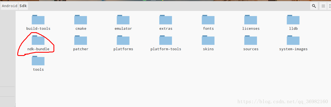Open the licenses folder icon
This screenshot has height=107, width=331.
[x=251, y=20]
